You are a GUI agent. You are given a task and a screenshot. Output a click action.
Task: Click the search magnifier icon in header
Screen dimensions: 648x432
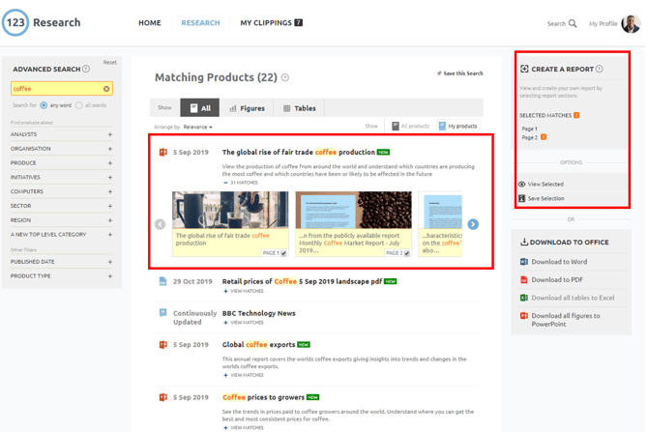(573, 23)
